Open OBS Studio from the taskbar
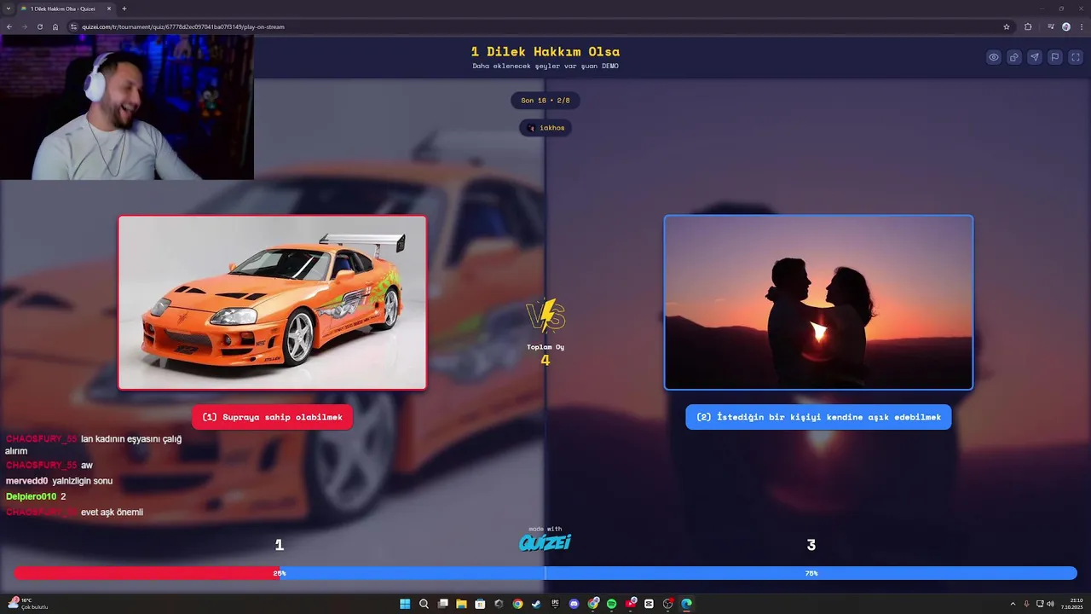 668,604
